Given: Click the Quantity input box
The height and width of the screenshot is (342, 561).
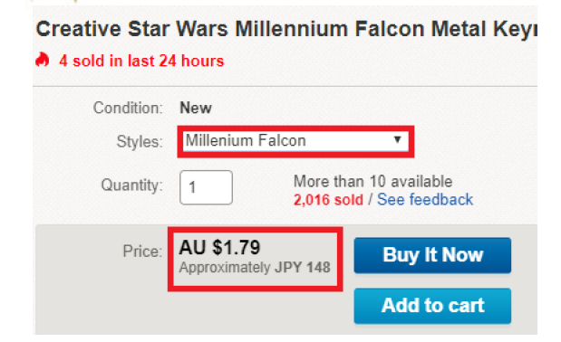Looking at the screenshot, I should 206,187.
